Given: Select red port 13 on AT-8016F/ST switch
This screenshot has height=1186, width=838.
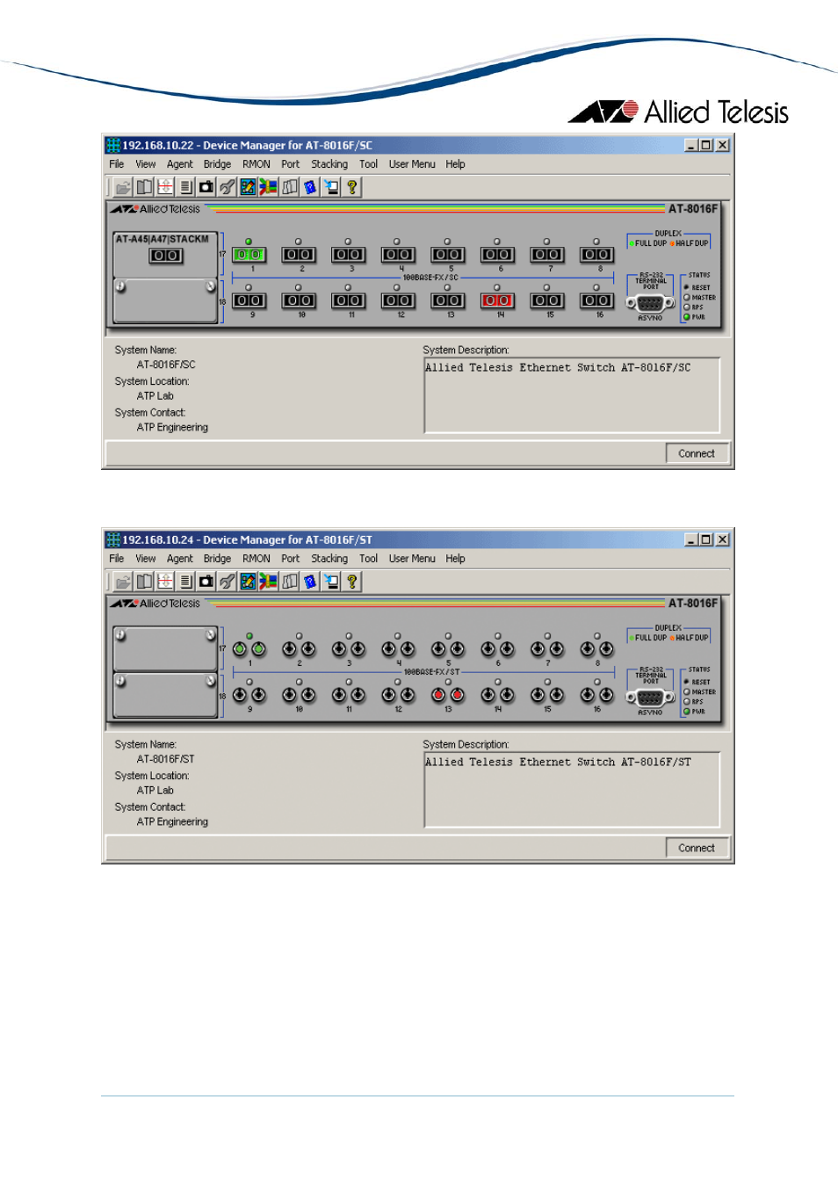Looking at the screenshot, I should 448,695.
